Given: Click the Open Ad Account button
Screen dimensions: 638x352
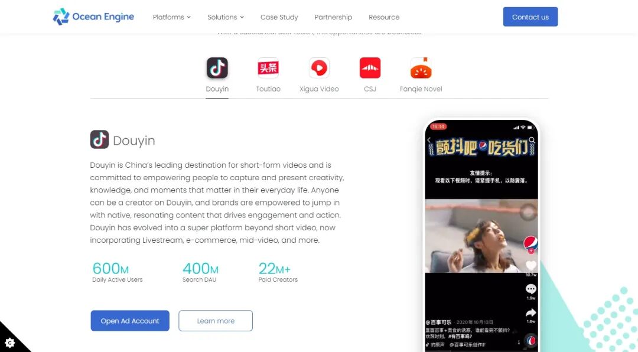Looking at the screenshot, I should coord(130,321).
